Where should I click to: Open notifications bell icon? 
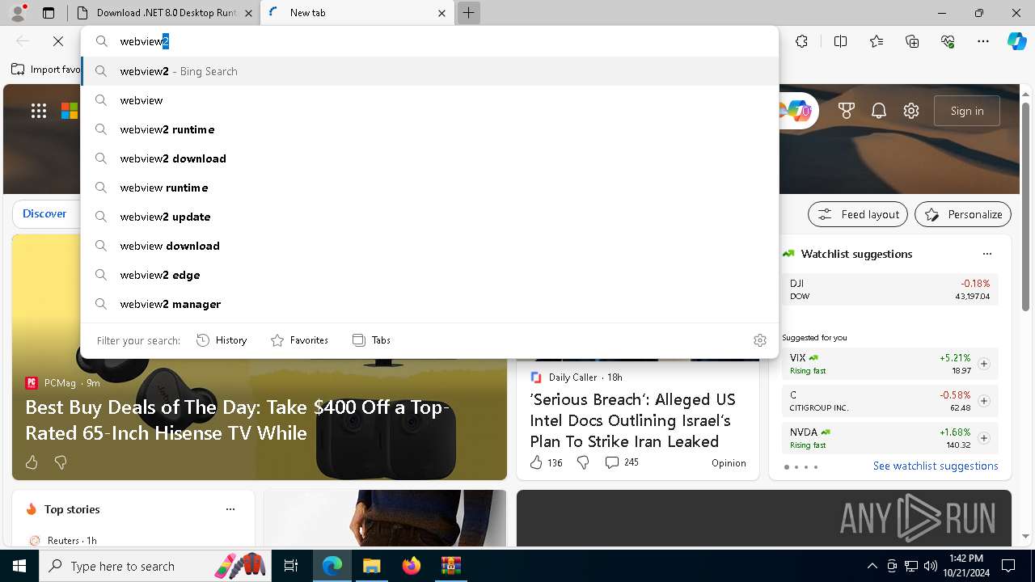pos(879,111)
